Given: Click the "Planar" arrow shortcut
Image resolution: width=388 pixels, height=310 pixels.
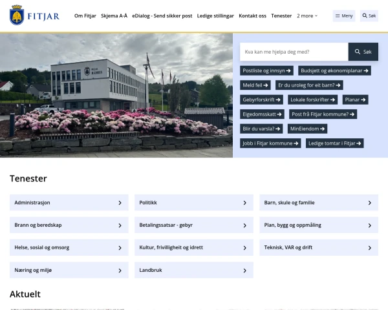Looking at the screenshot, I should (x=355, y=99).
